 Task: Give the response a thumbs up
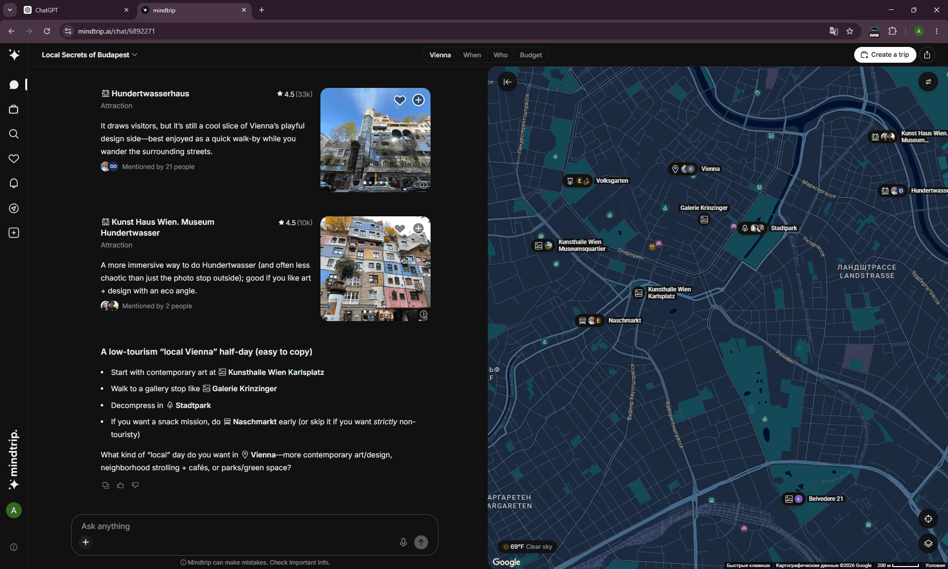click(x=120, y=486)
